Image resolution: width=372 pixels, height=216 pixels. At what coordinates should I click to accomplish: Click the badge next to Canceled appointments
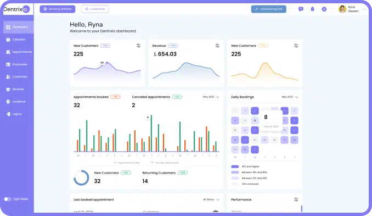click(x=177, y=97)
